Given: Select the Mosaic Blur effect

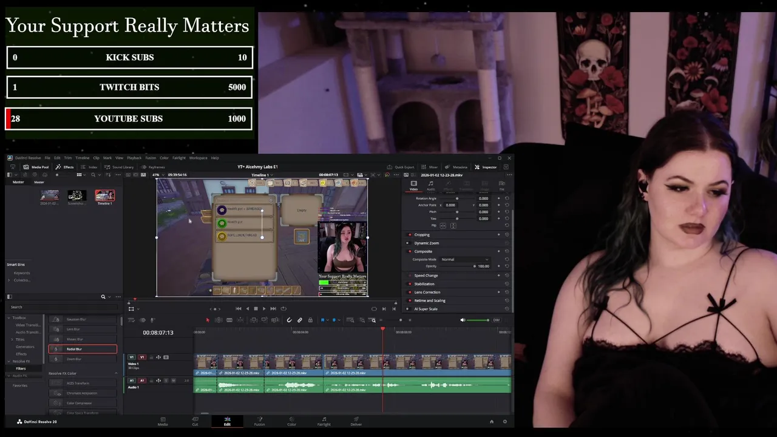Looking at the screenshot, I should click(x=83, y=339).
